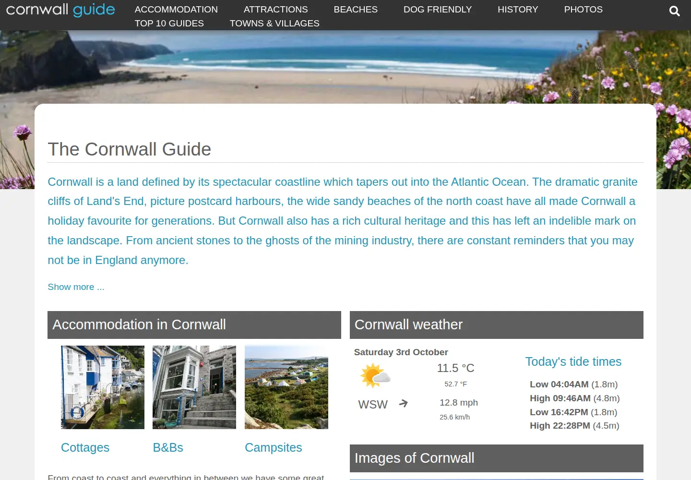
Task: Click the Cornwall weather heading
Action: (497, 325)
